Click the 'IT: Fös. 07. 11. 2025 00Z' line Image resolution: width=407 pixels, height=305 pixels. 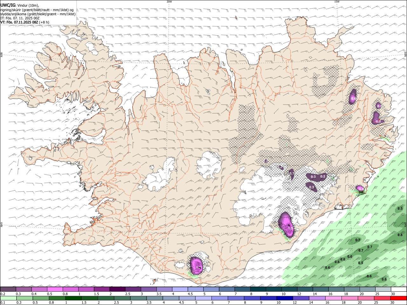tap(20, 18)
